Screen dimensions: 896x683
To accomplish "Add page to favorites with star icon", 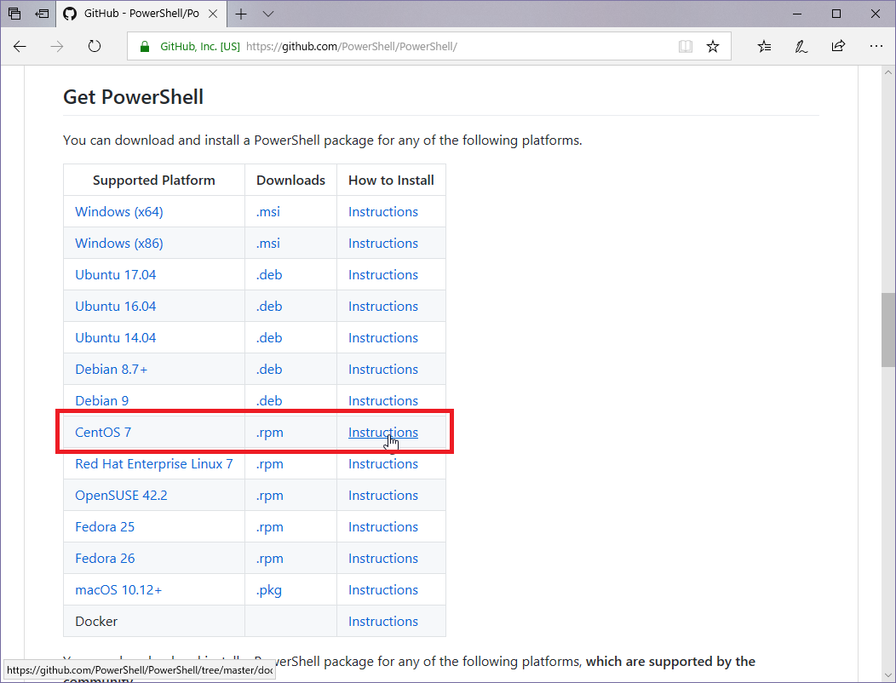I will 713,46.
